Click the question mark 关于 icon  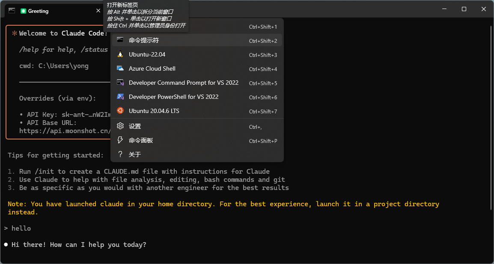[x=120, y=154]
